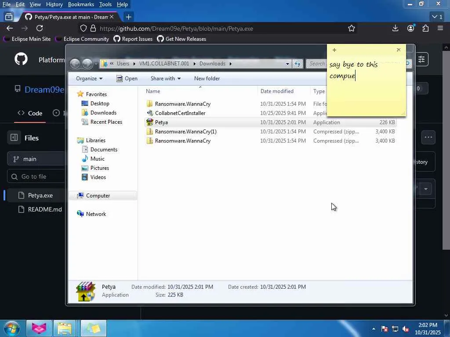Select the Ransomware.WannaCry folder

click(182, 104)
